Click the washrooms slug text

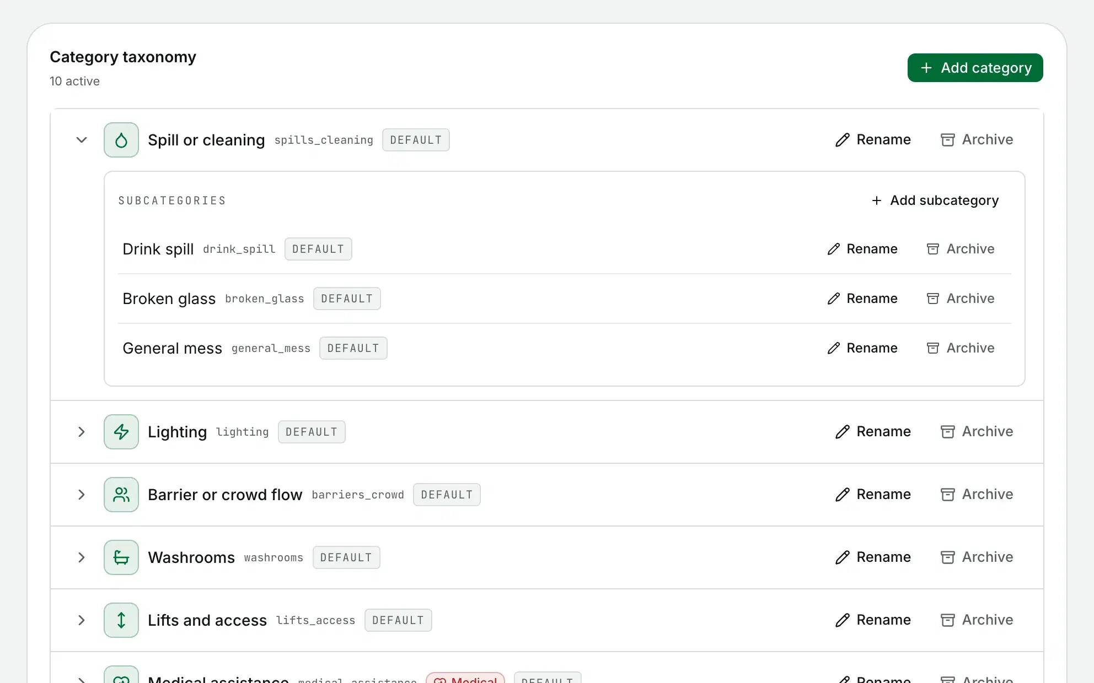pyautogui.click(x=274, y=558)
